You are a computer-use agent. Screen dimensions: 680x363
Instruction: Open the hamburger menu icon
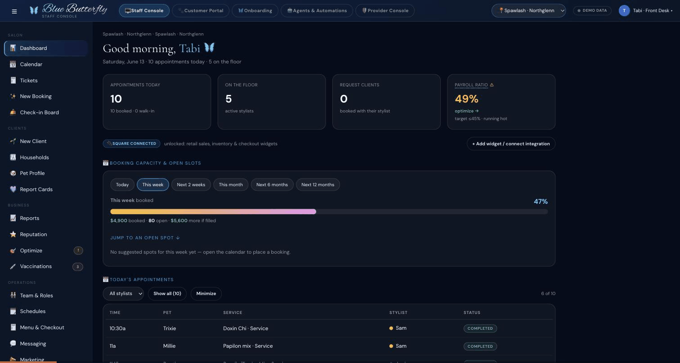14,11
